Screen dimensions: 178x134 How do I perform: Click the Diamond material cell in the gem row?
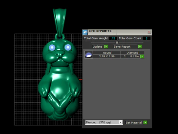pyautogui.click(x=132, y=52)
